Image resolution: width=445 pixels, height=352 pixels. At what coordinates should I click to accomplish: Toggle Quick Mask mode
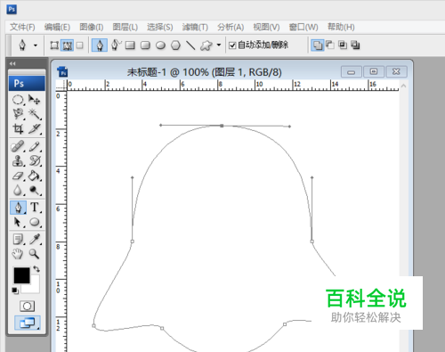point(27,306)
